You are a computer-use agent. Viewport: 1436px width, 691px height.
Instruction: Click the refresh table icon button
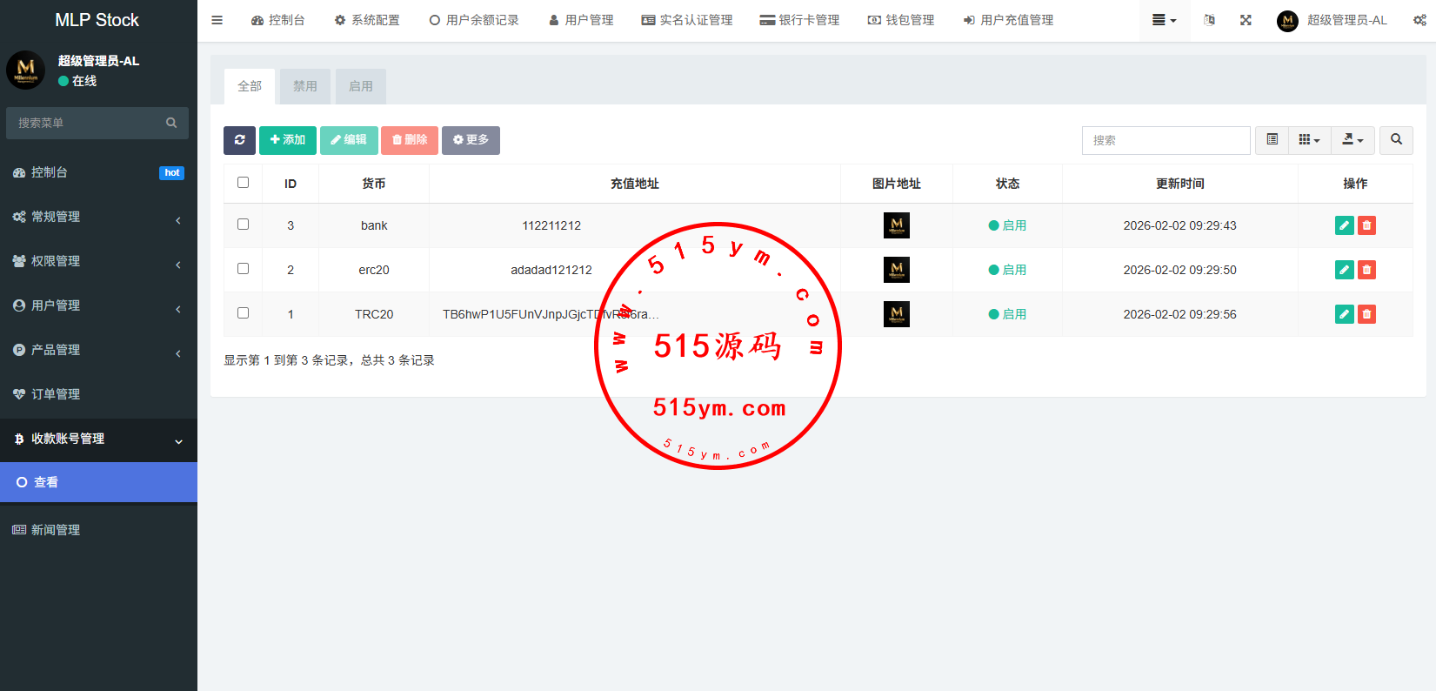tap(239, 140)
